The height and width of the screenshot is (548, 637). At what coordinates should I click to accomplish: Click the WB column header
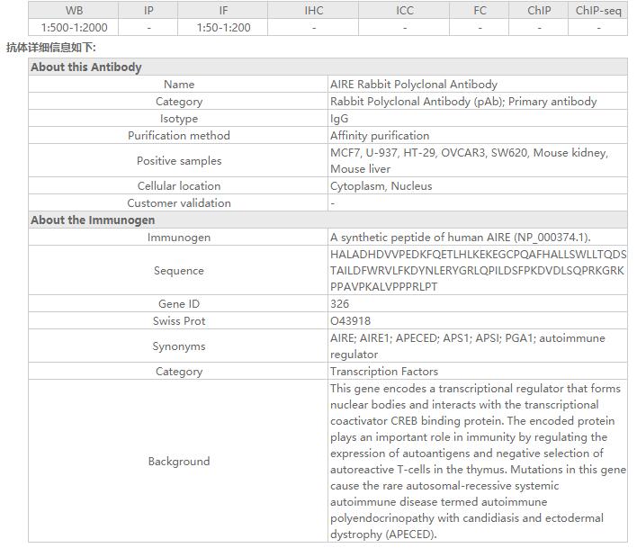[x=74, y=11]
